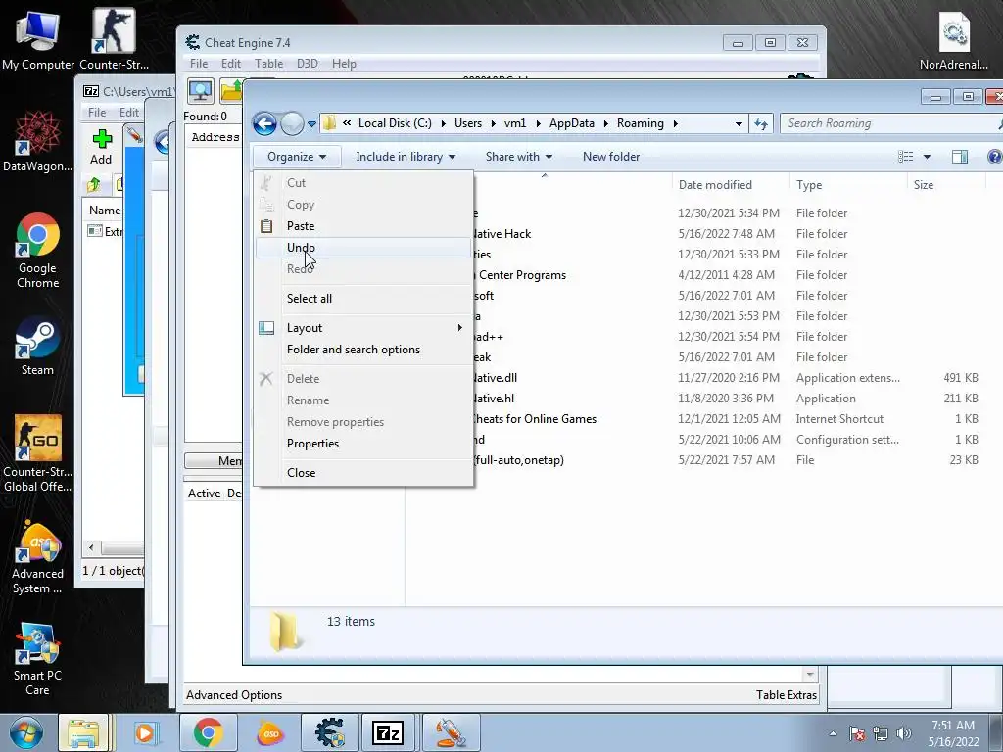Click network icon in system tray
1003x752 pixels.
click(881, 733)
